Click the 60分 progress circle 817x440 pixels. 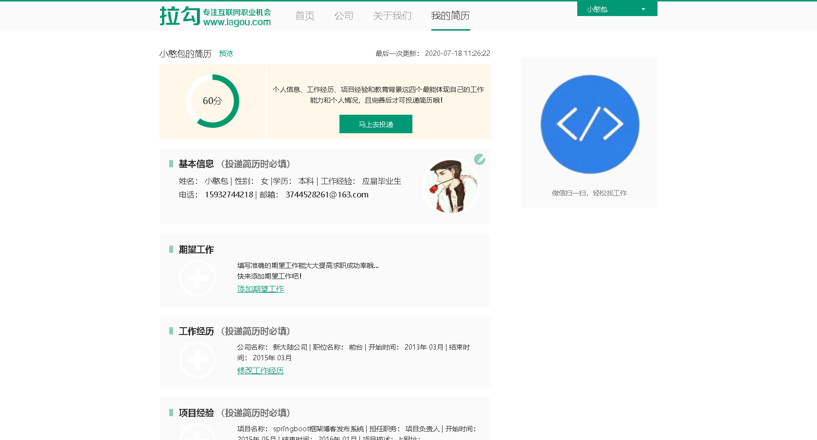[x=212, y=101]
